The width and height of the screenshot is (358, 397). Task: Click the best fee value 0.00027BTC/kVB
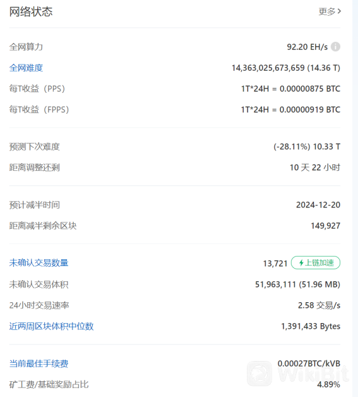point(309,363)
